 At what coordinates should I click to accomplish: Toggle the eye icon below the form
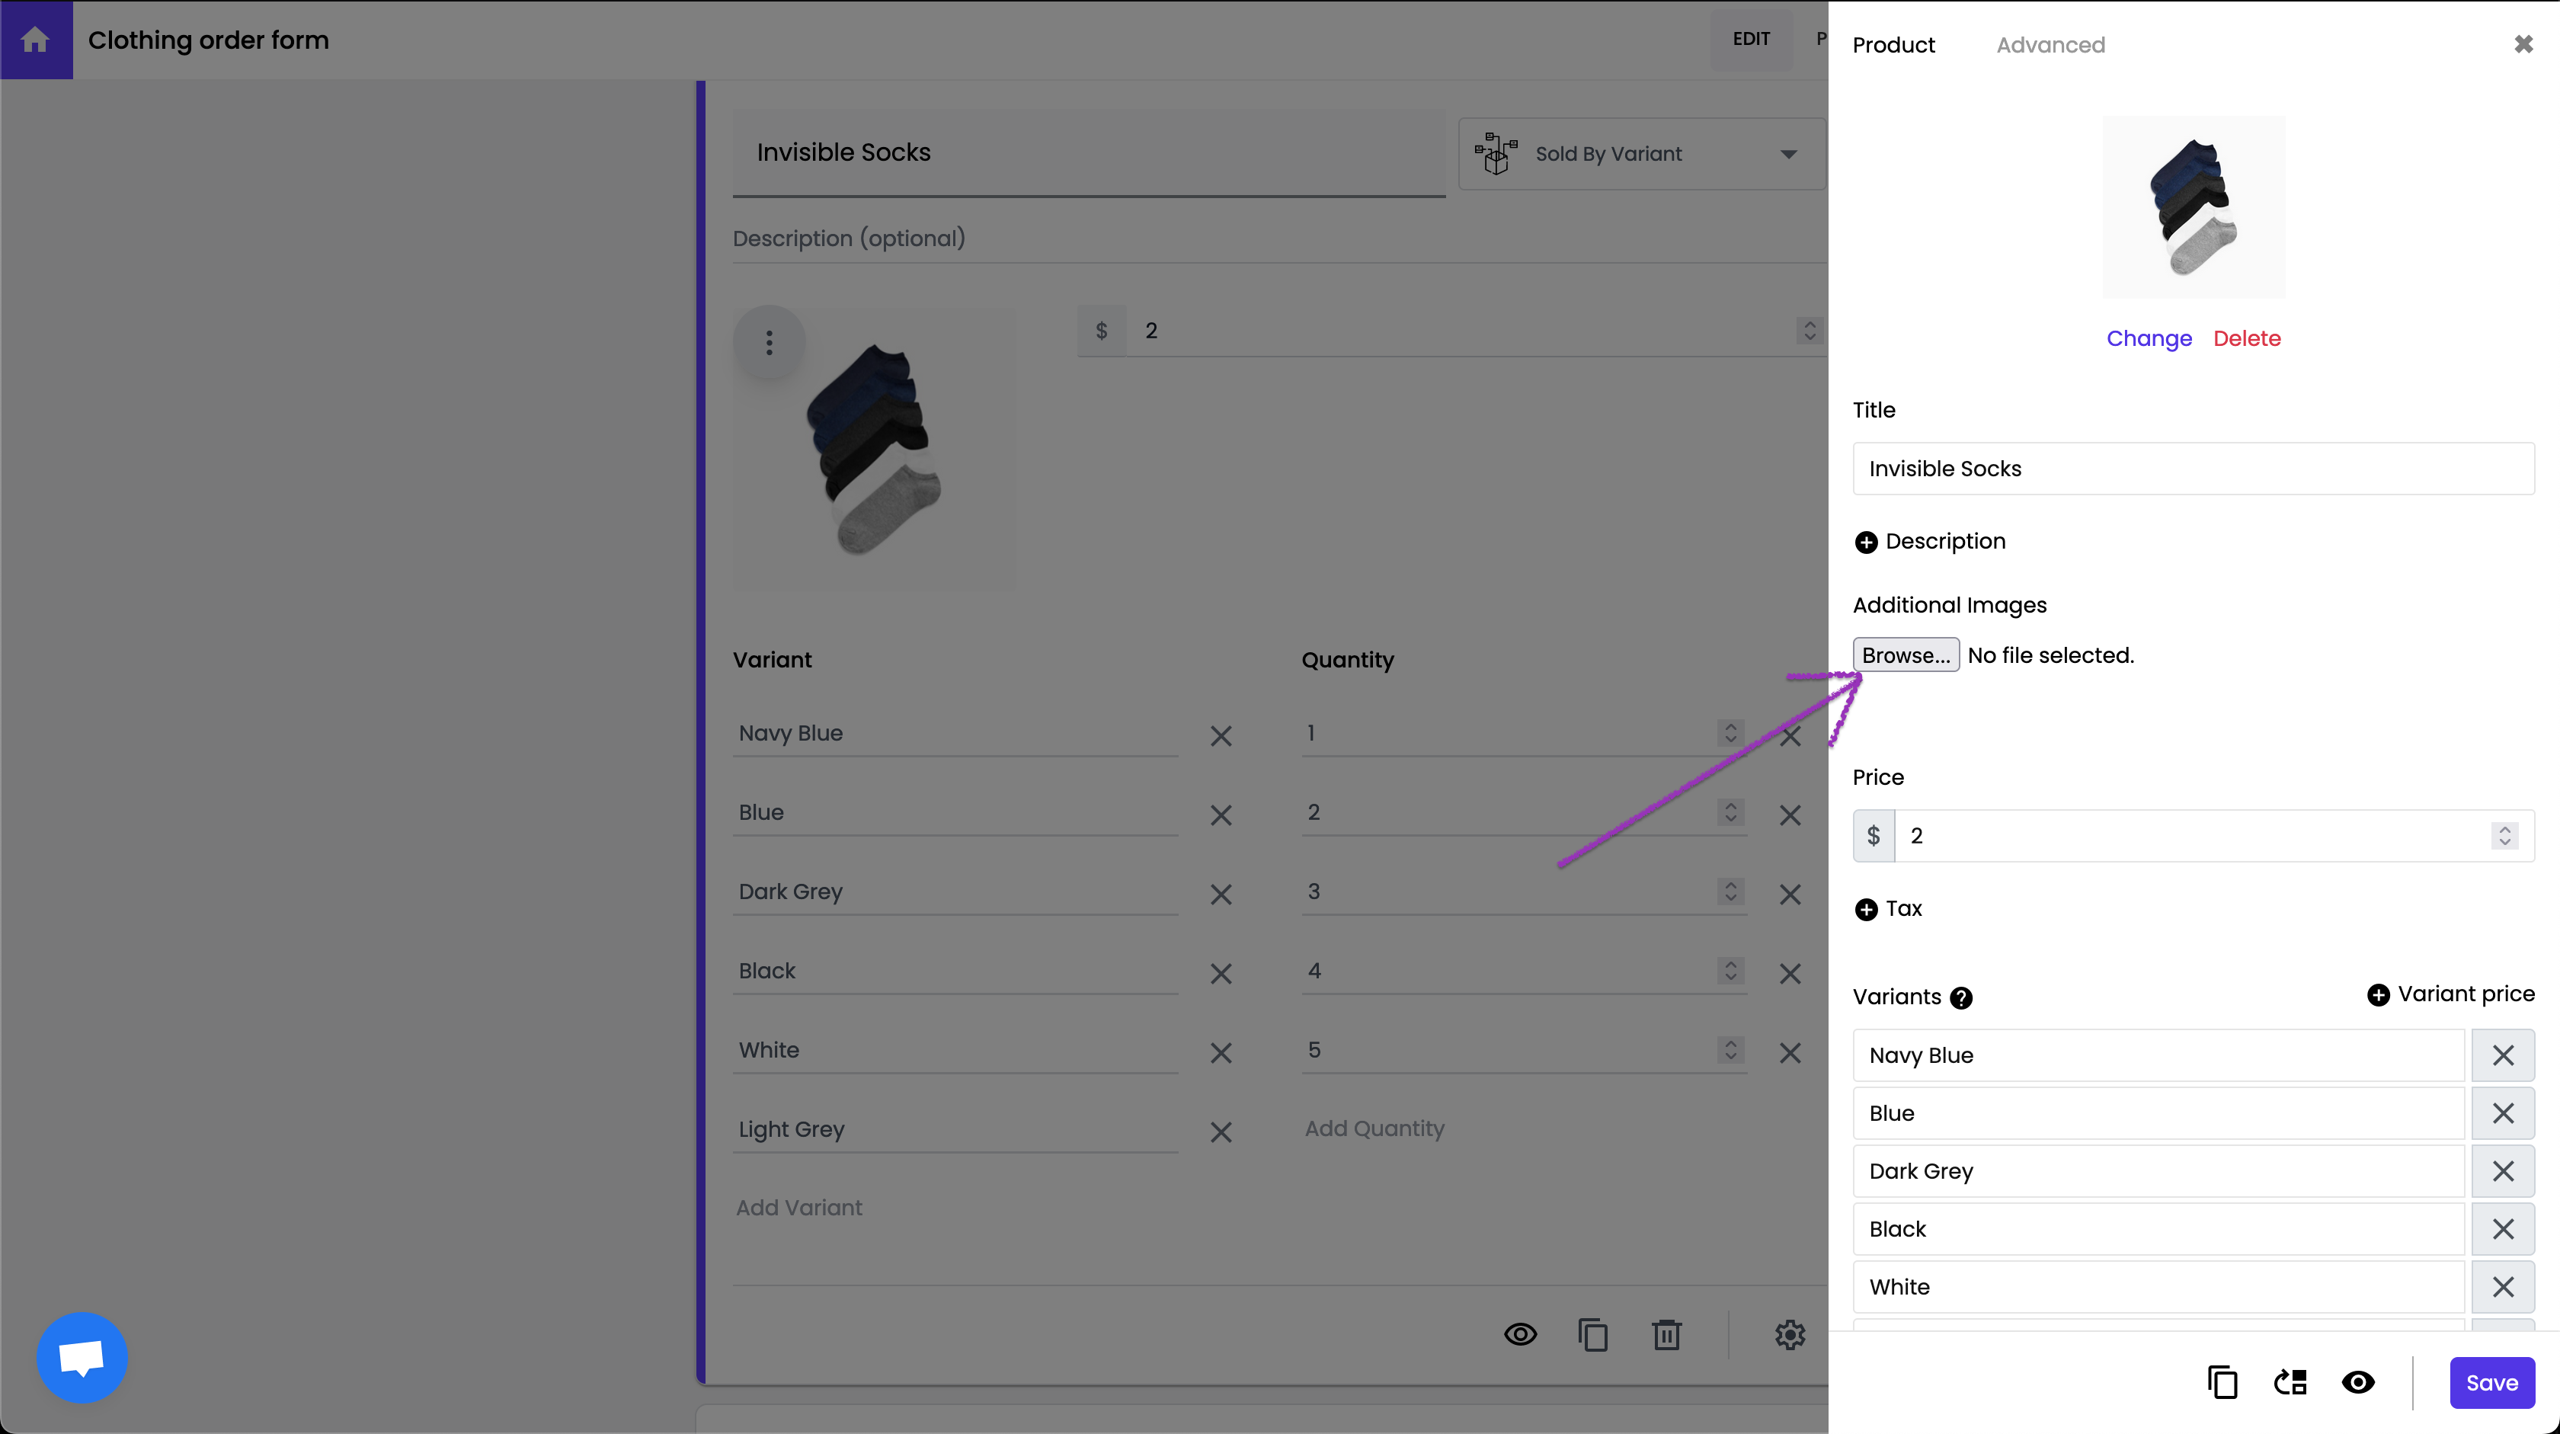(1521, 1335)
